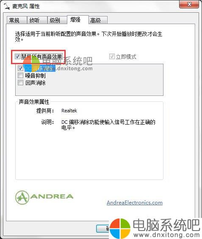Click the microphone icon in title bar
Viewport: 202px width, 239px height.
(7, 6)
